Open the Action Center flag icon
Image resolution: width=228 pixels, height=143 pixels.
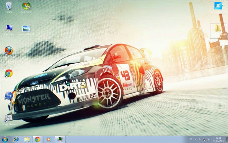point(200,140)
